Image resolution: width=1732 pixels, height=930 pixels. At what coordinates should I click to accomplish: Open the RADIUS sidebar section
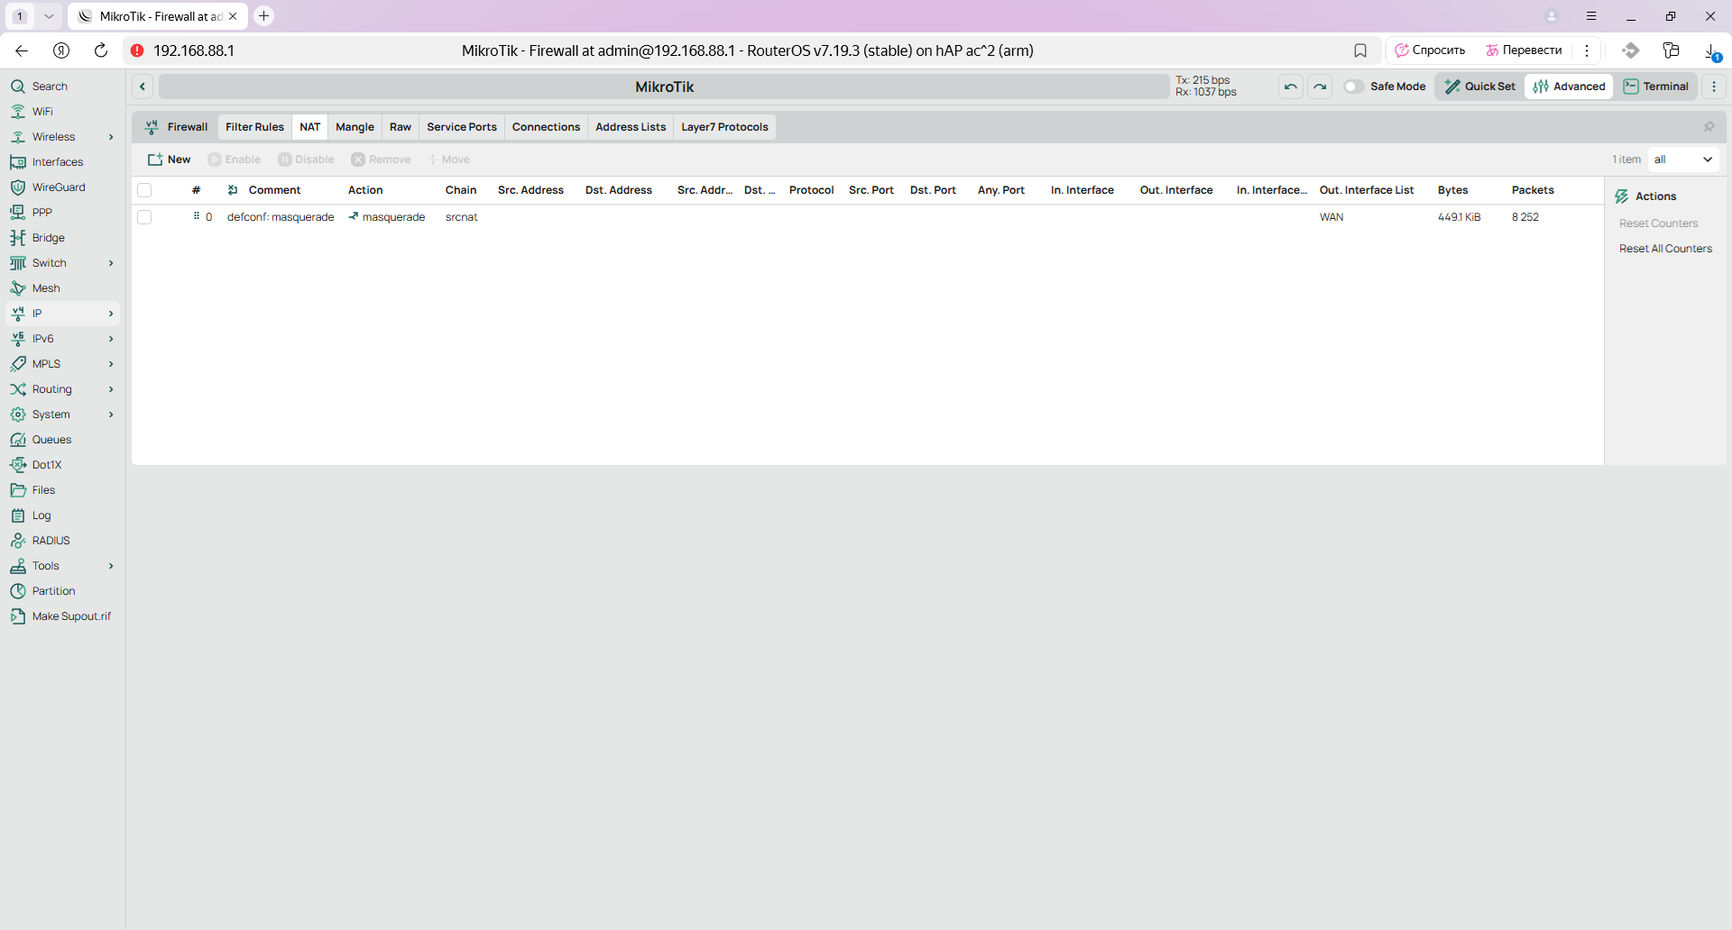point(51,541)
